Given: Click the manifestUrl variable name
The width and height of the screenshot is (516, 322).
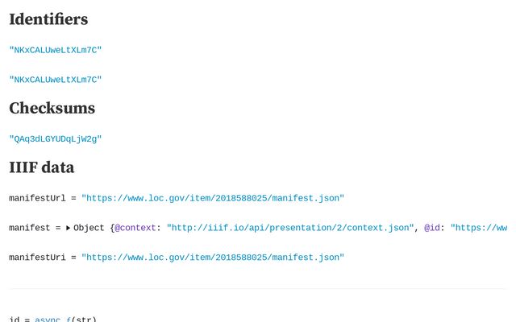Looking at the screenshot, I should click(x=37, y=198).
